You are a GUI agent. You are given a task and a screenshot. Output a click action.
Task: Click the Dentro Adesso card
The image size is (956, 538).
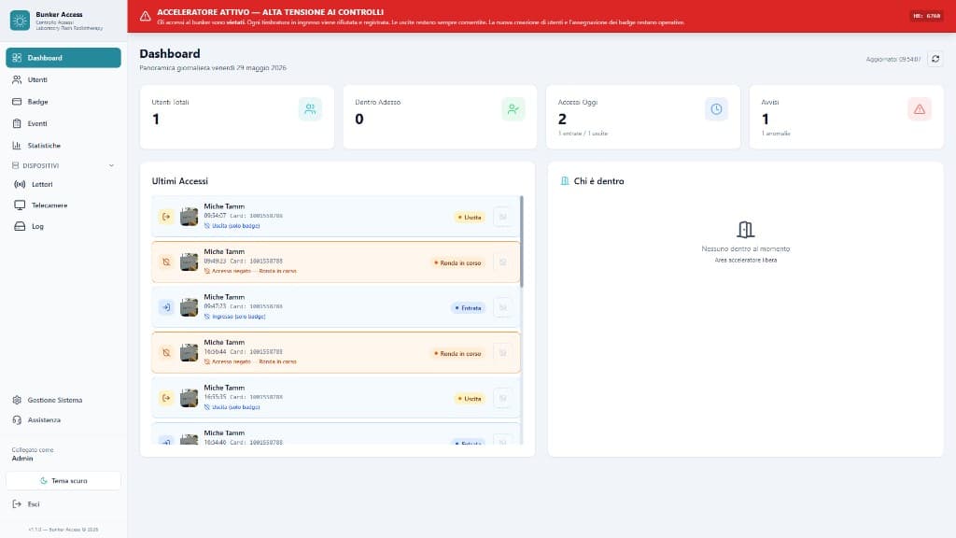[441, 117]
